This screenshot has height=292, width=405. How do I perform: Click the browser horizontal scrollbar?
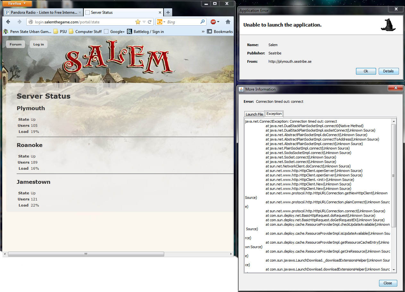pyautogui.click(x=86, y=254)
